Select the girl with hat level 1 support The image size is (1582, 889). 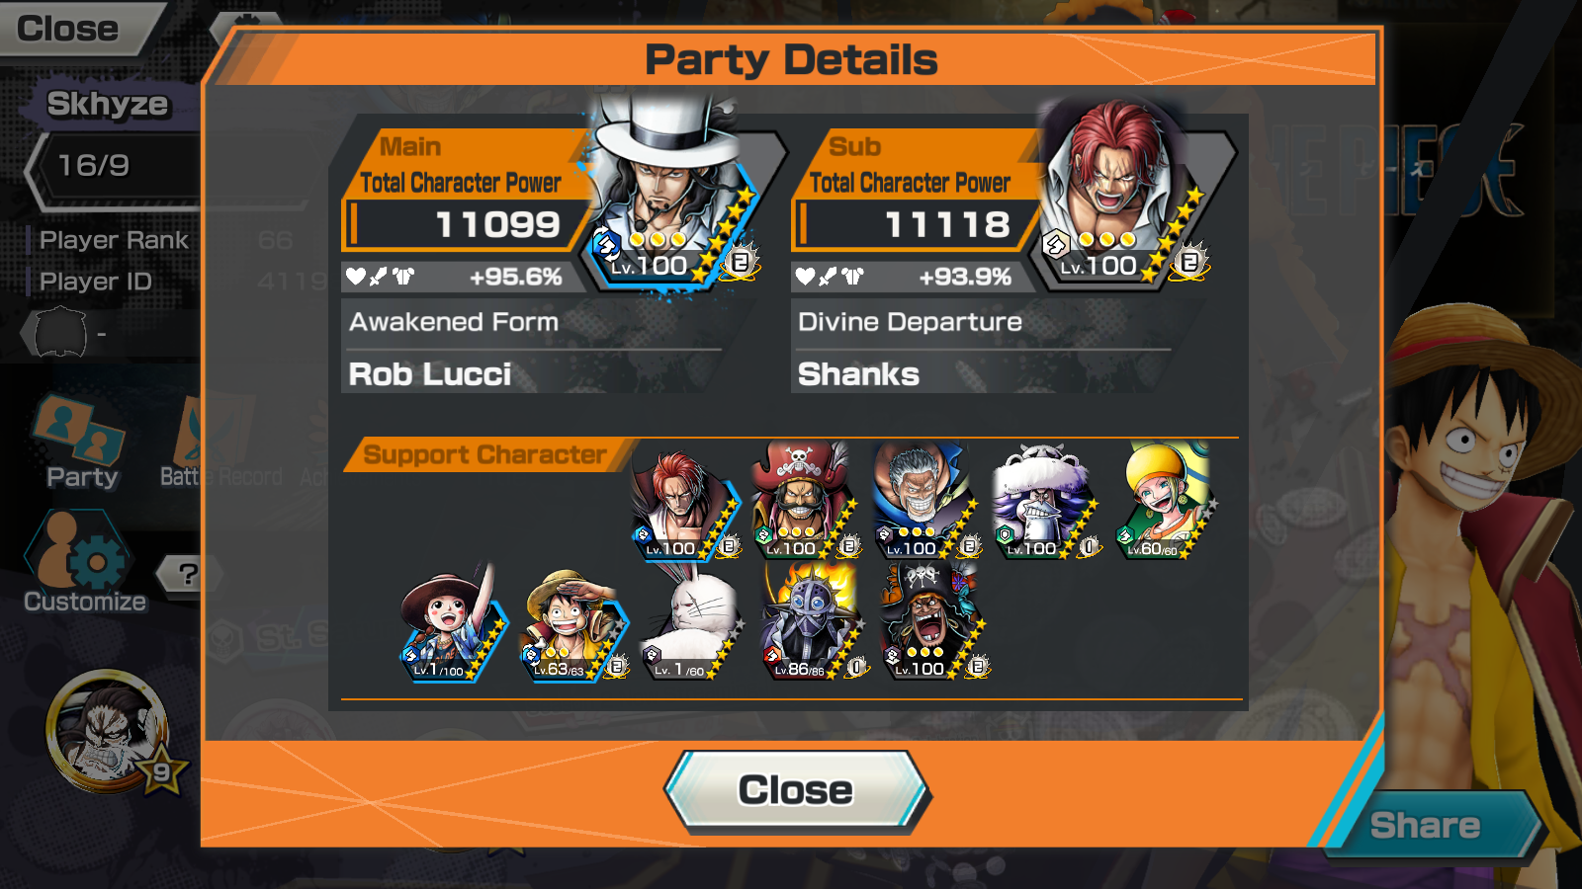pos(454,624)
